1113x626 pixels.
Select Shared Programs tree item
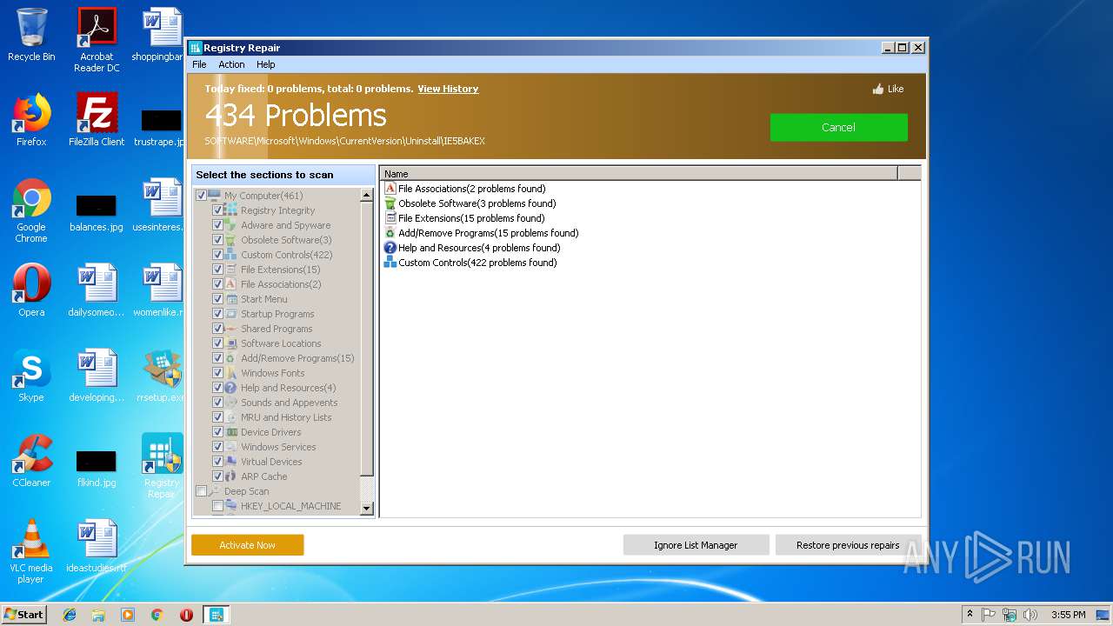pyautogui.click(x=277, y=329)
